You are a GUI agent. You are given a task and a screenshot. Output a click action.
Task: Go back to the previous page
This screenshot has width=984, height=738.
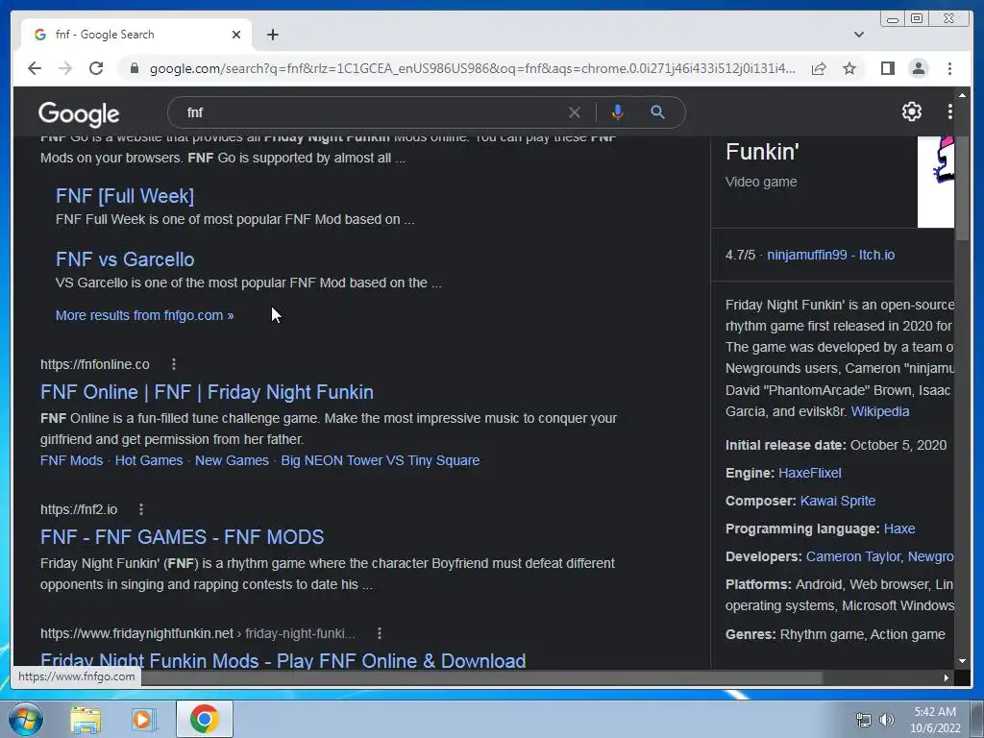(x=35, y=68)
